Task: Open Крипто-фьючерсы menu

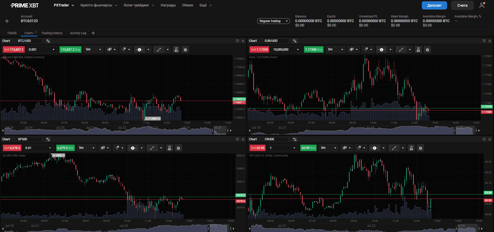Action: pos(99,5)
